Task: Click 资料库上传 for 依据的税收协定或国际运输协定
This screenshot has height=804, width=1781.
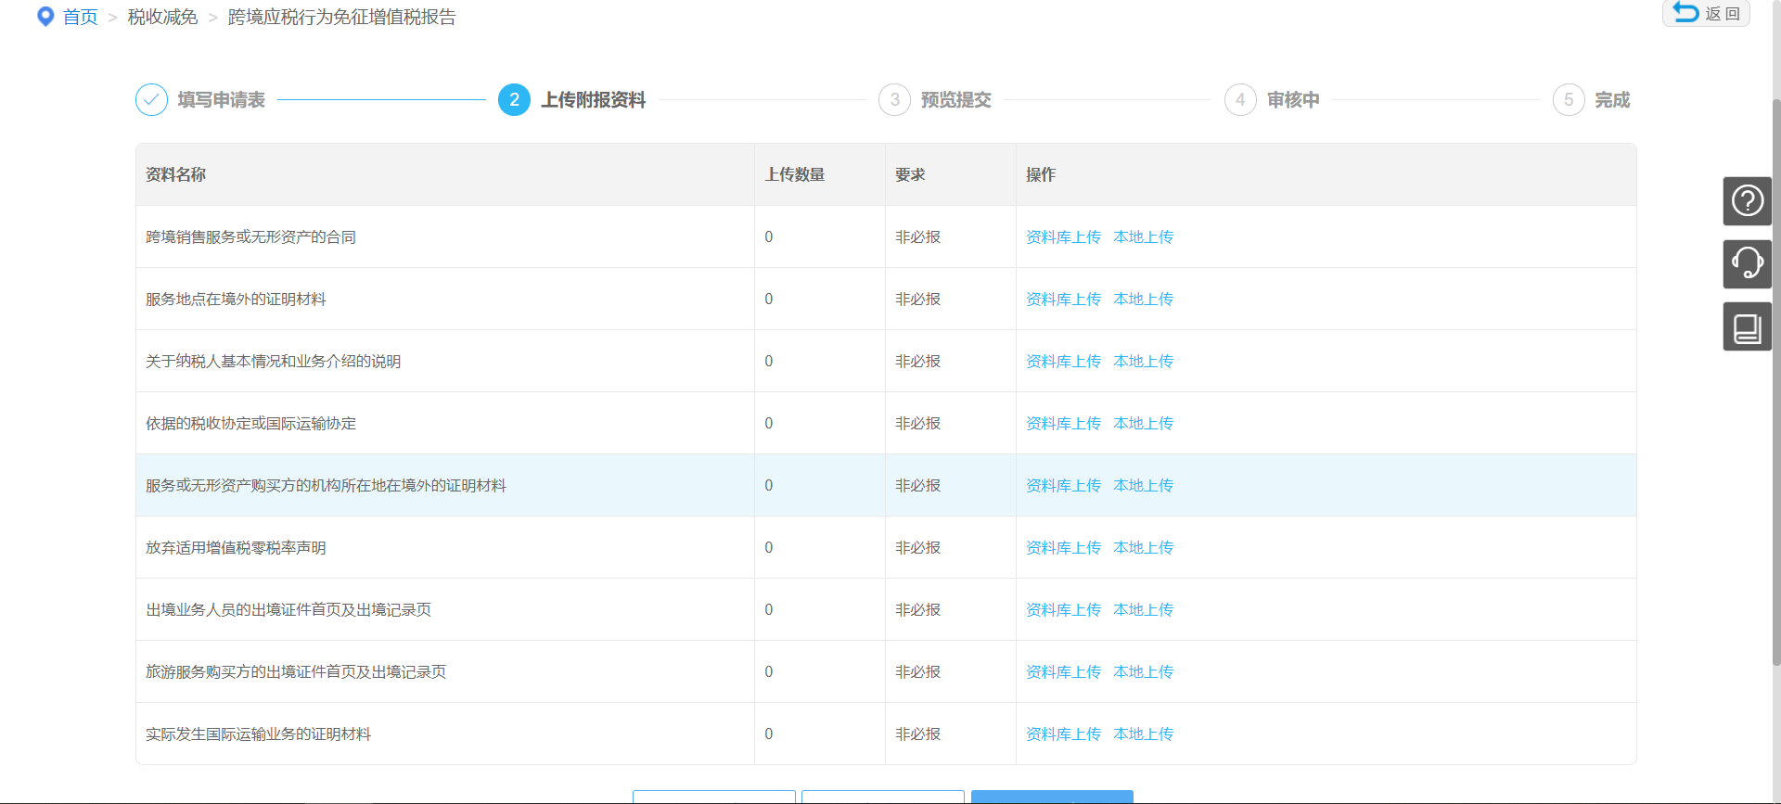Action: tap(1063, 423)
